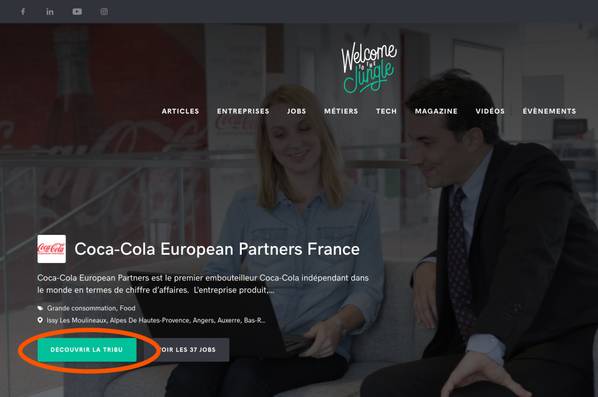Open the Évènements navigation item
Image resolution: width=598 pixels, height=397 pixels.
click(x=549, y=111)
